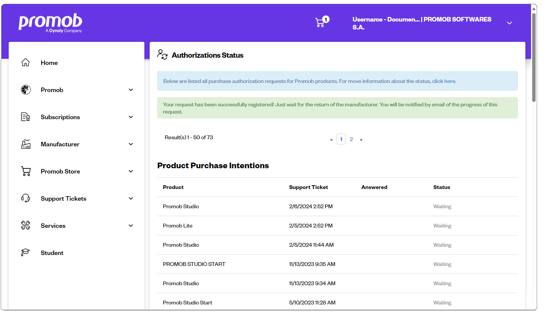Viewport: 545px width, 315px height.
Task: Click the Manufacturer factory icon
Action: click(x=25, y=144)
